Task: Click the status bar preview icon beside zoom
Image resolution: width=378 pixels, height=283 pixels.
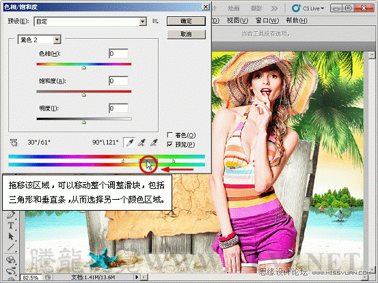Action: [48, 278]
